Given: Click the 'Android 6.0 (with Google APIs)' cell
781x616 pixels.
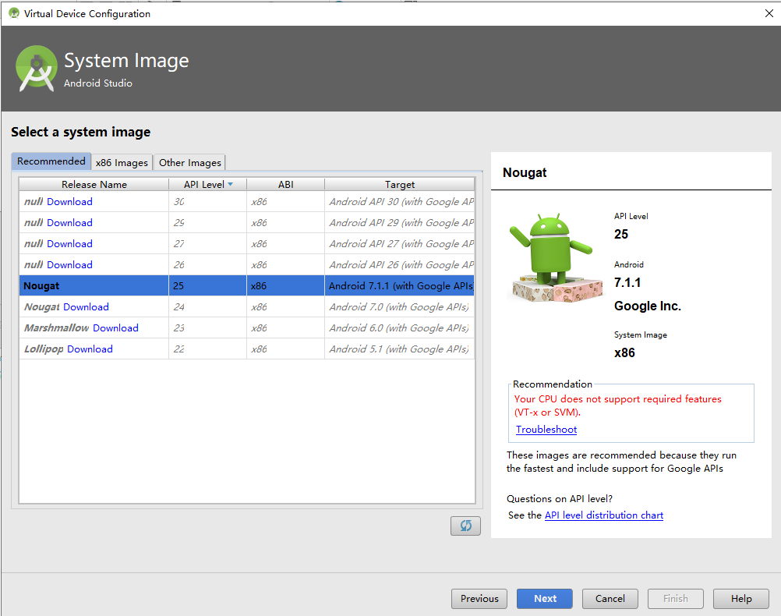Looking at the screenshot, I should pos(400,328).
